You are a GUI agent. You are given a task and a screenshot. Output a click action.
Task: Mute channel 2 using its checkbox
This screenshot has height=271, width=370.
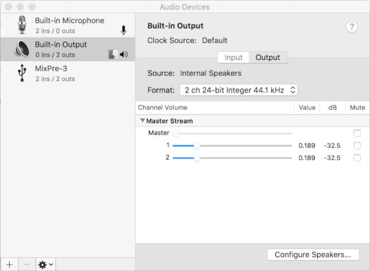(x=357, y=158)
